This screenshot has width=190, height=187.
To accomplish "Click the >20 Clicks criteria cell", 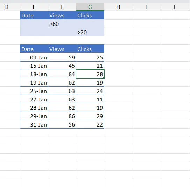I will point(90,32).
